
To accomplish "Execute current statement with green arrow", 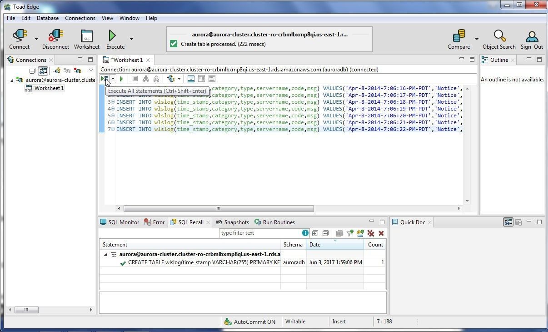I will 121,79.
